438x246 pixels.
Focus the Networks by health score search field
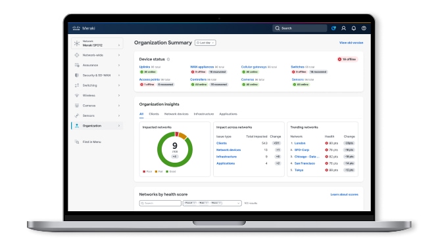160,203
